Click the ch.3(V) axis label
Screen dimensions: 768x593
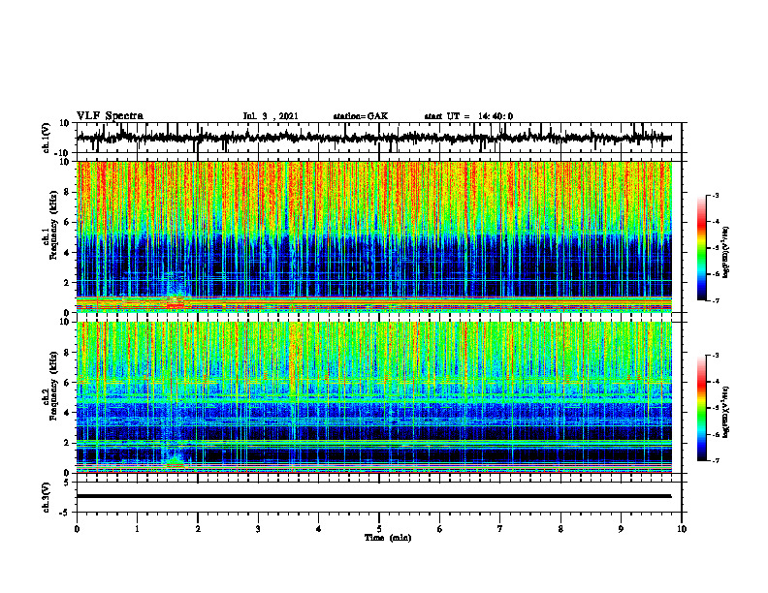coord(47,497)
